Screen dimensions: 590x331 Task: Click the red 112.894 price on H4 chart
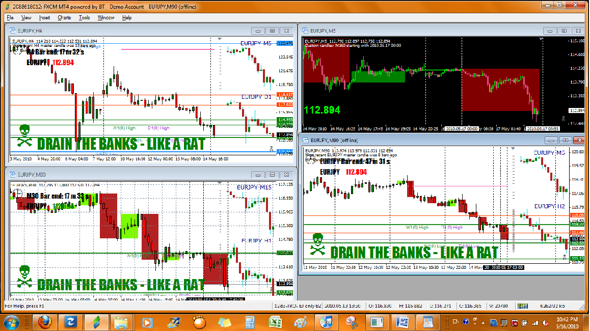[63, 63]
